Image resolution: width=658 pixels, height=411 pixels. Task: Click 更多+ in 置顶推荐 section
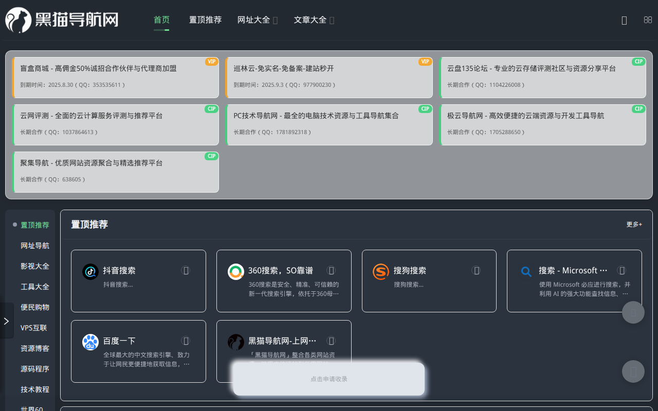634,225
